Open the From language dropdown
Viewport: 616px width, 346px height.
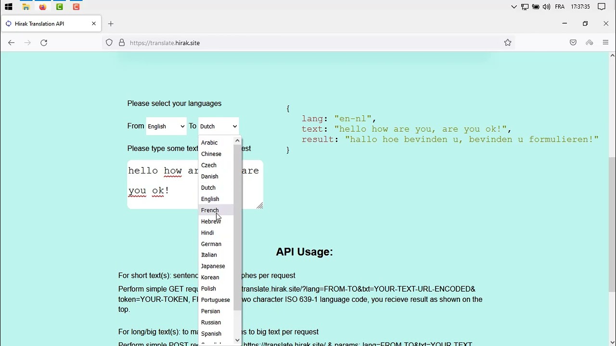(166, 126)
